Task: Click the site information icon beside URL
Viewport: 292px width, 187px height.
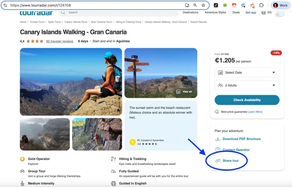Action: pos(6,5)
